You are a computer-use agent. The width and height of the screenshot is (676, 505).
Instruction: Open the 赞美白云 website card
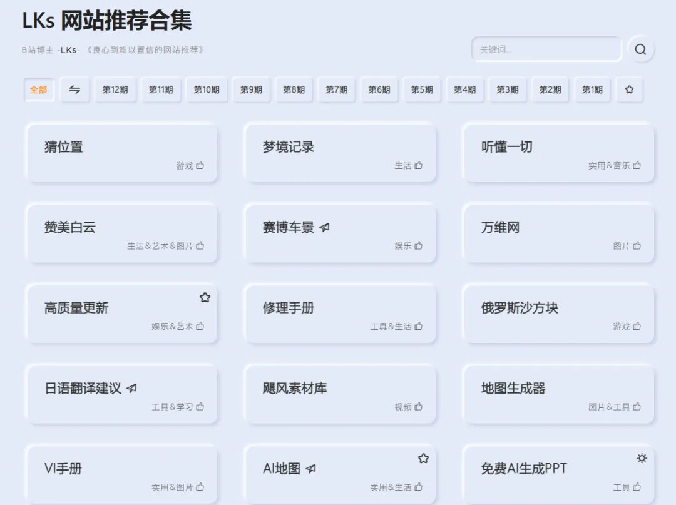122,234
